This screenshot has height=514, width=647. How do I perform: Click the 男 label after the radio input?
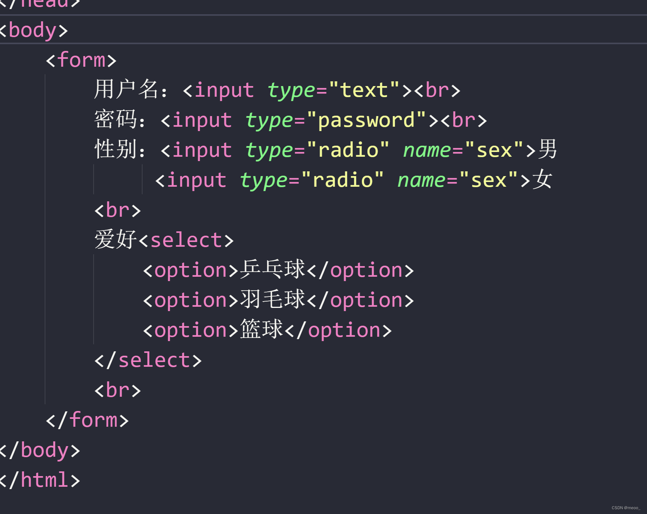[x=548, y=150]
